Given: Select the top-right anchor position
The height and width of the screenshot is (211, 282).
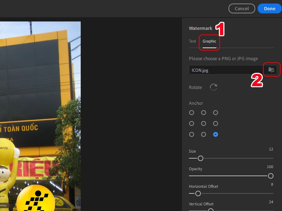Looking at the screenshot, I should (x=215, y=113).
